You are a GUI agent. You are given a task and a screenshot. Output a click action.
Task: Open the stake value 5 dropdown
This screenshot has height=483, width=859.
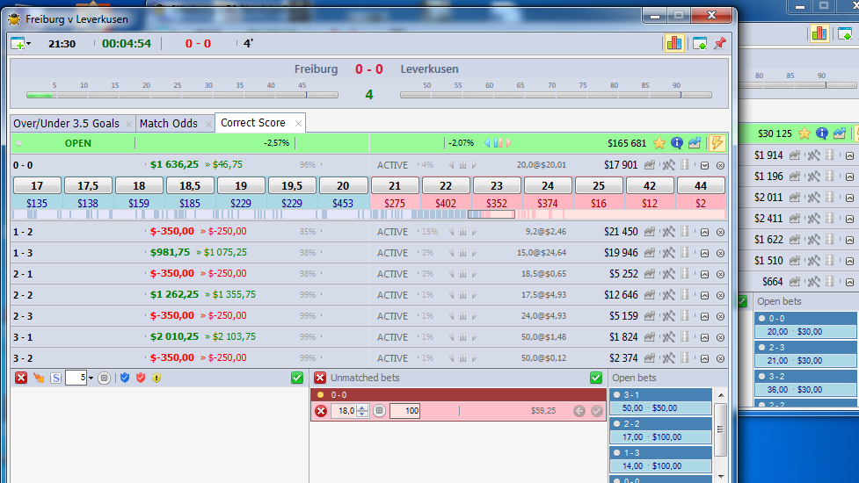pos(91,378)
